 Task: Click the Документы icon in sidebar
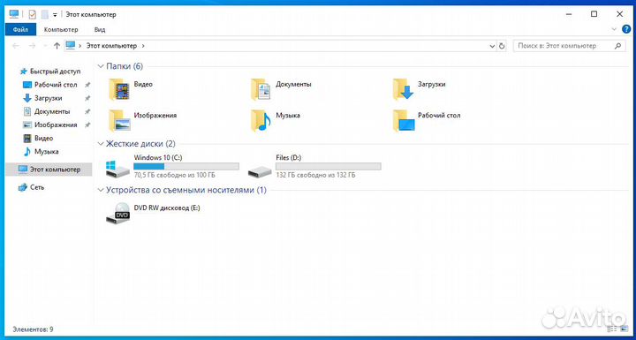[27, 111]
